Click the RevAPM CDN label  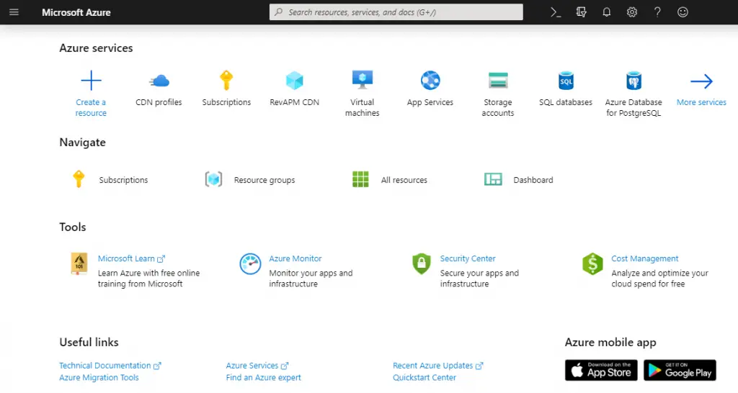click(x=294, y=102)
